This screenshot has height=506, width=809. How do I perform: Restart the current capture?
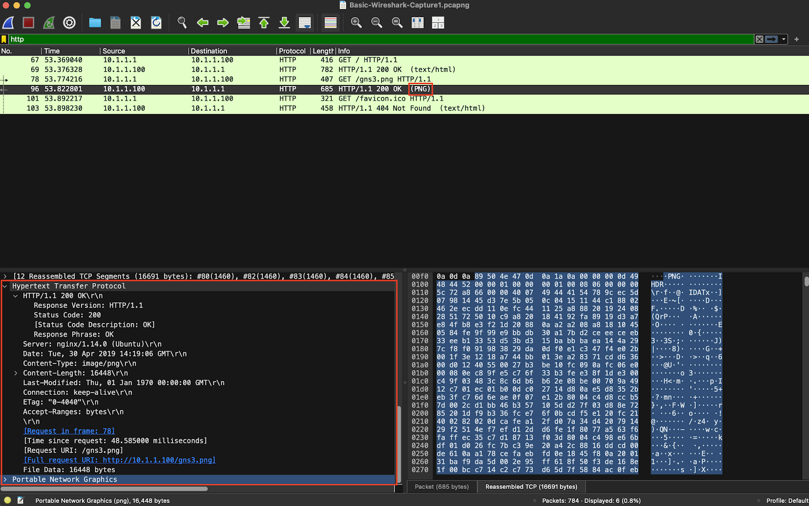tap(49, 23)
